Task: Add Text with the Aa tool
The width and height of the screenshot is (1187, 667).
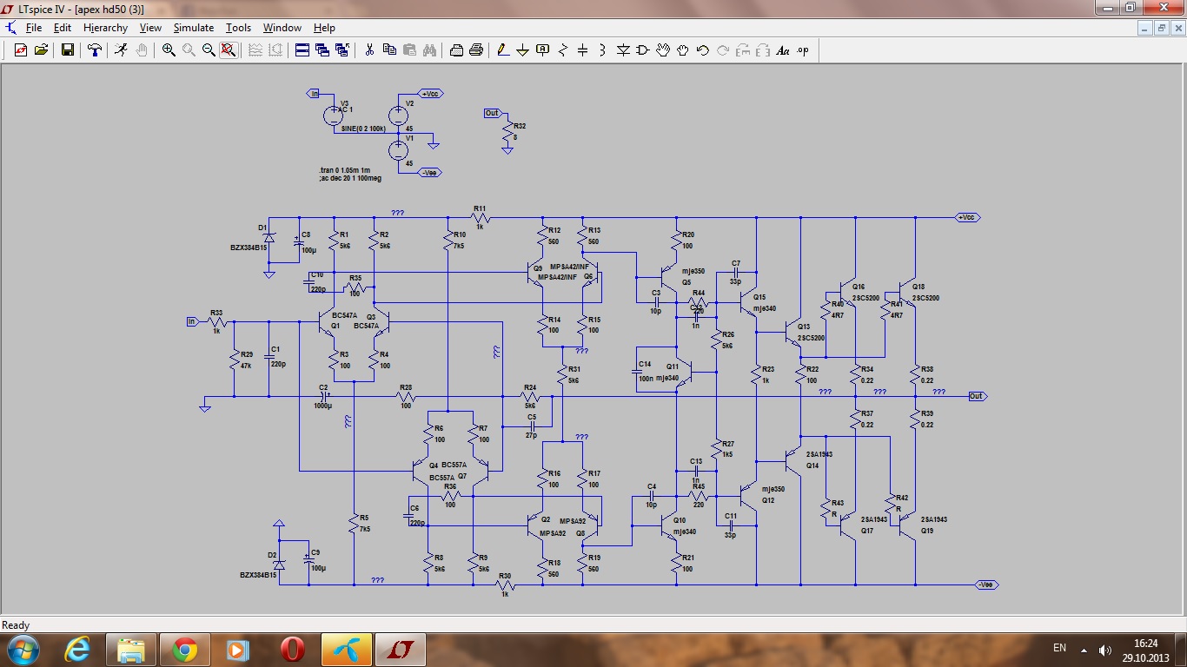Action: (x=783, y=50)
